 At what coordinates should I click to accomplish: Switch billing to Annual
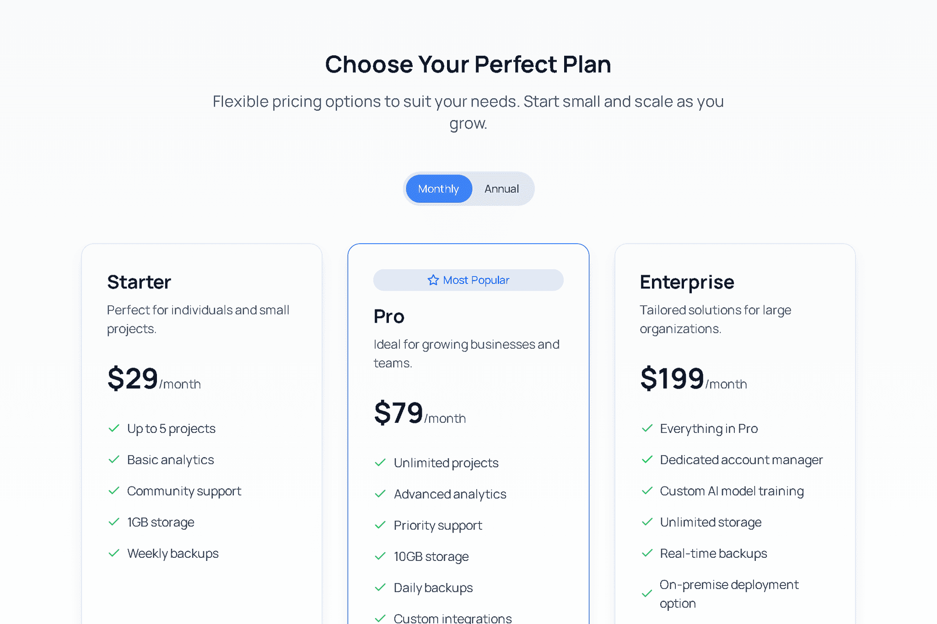point(501,189)
